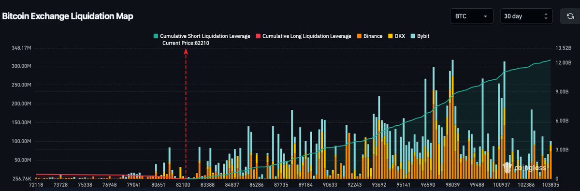Click the Bitcoin Exchange Liquidation Map title

[x=68, y=16]
